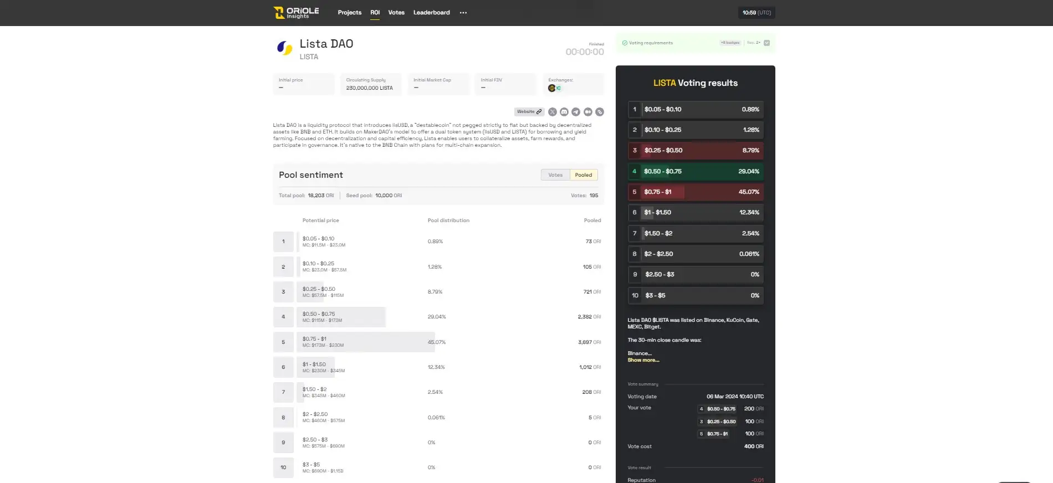Open the three-dot more menu in navbar
The width and height of the screenshot is (1053, 483).
(463, 13)
